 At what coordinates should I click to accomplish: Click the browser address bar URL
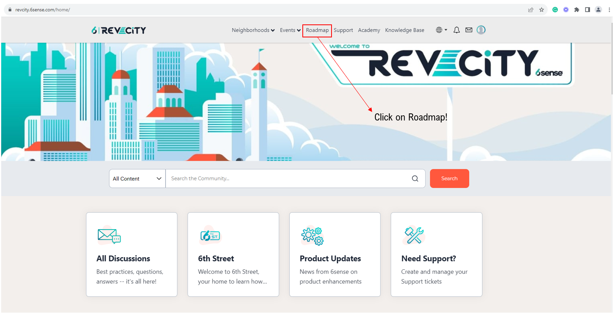click(x=43, y=10)
